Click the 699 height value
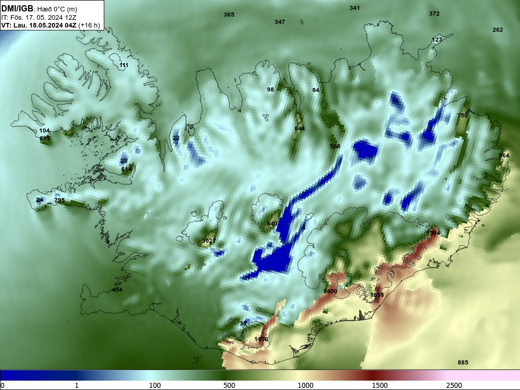This screenshot has width=520, height=390. point(45,139)
